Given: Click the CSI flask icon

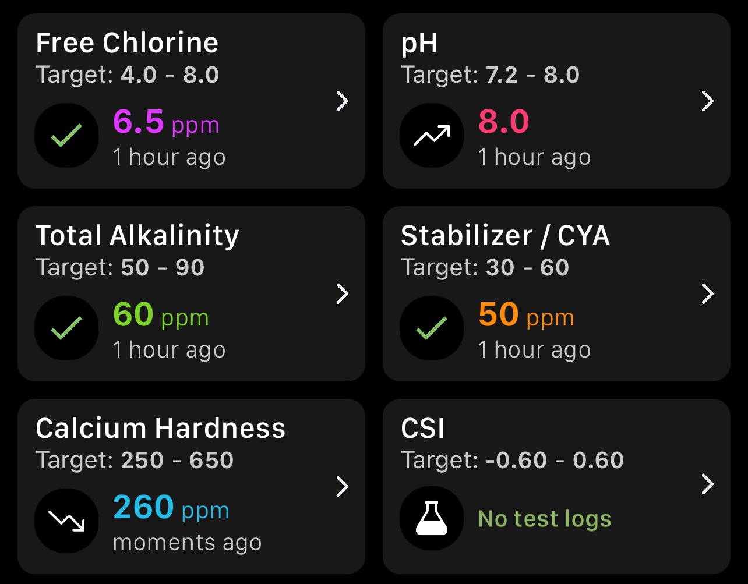Looking at the screenshot, I should click(x=432, y=518).
